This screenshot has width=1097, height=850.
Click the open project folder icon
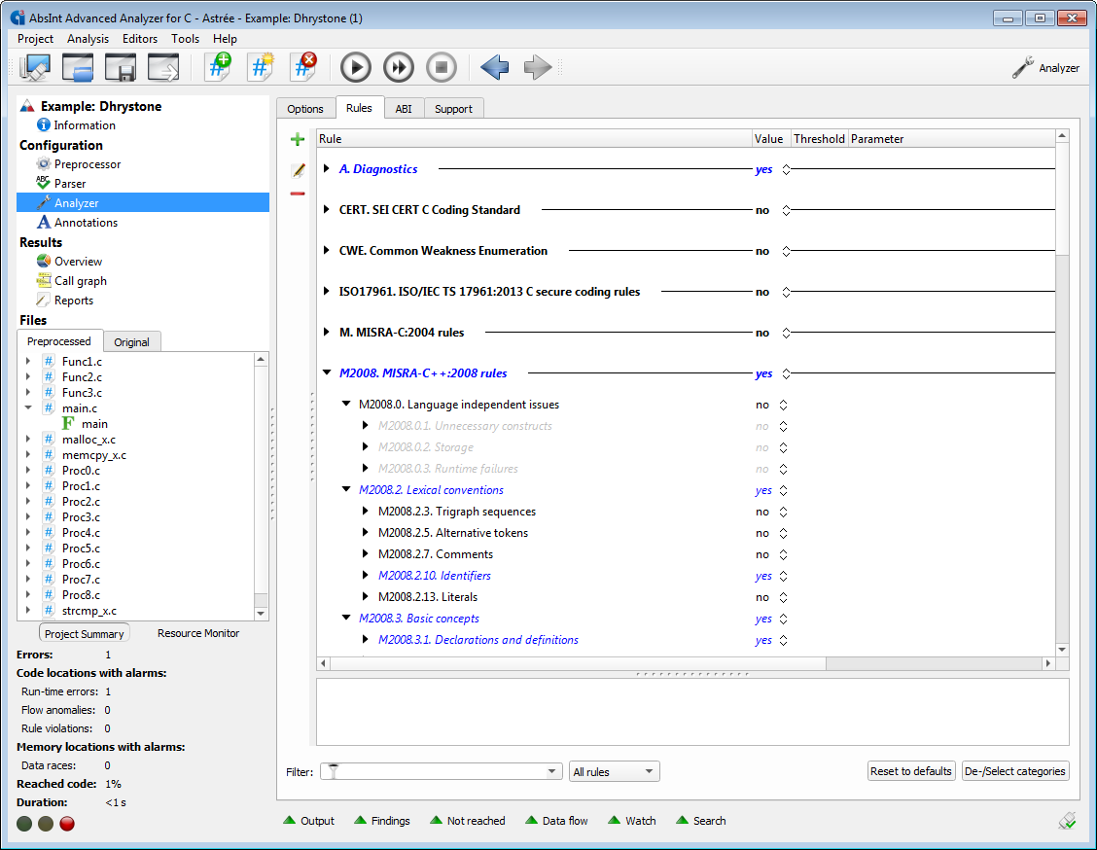click(x=78, y=68)
